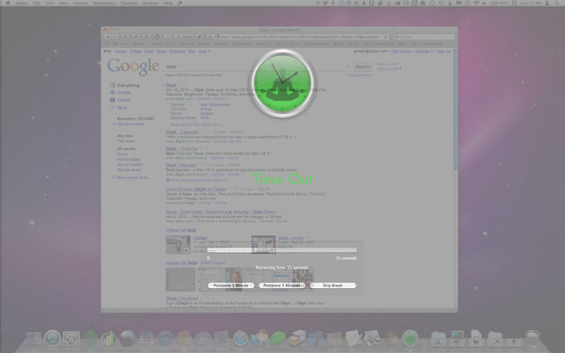Click the break countdown progress bar
This screenshot has width=565, height=353.
tap(282, 250)
